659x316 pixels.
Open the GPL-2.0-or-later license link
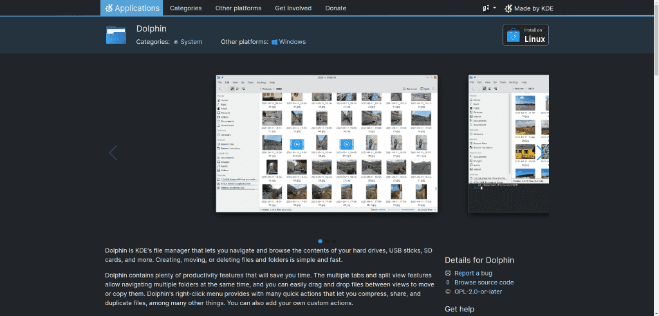[x=478, y=292]
